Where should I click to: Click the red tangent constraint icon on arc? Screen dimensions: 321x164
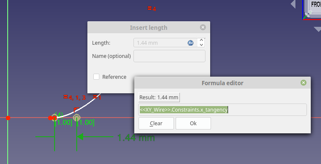(x=76, y=109)
